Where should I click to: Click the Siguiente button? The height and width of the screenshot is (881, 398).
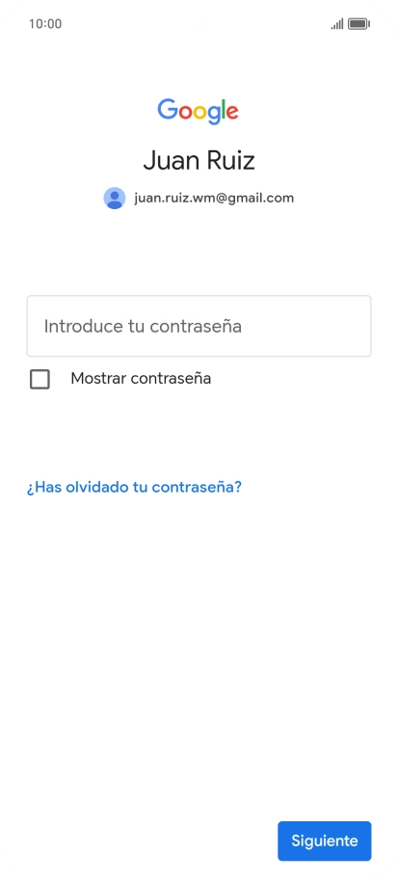tap(325, 841)
